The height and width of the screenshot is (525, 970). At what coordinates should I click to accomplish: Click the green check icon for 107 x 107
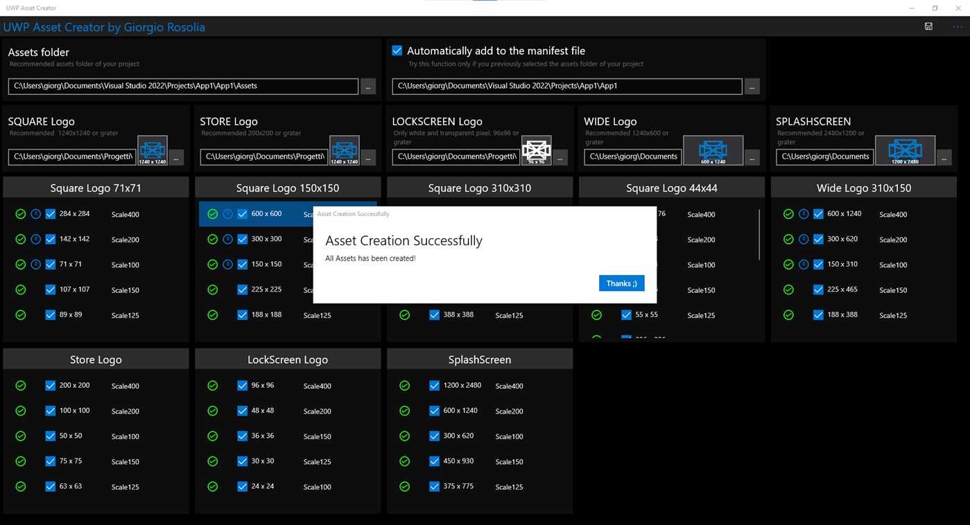click(x=21, y=290)
